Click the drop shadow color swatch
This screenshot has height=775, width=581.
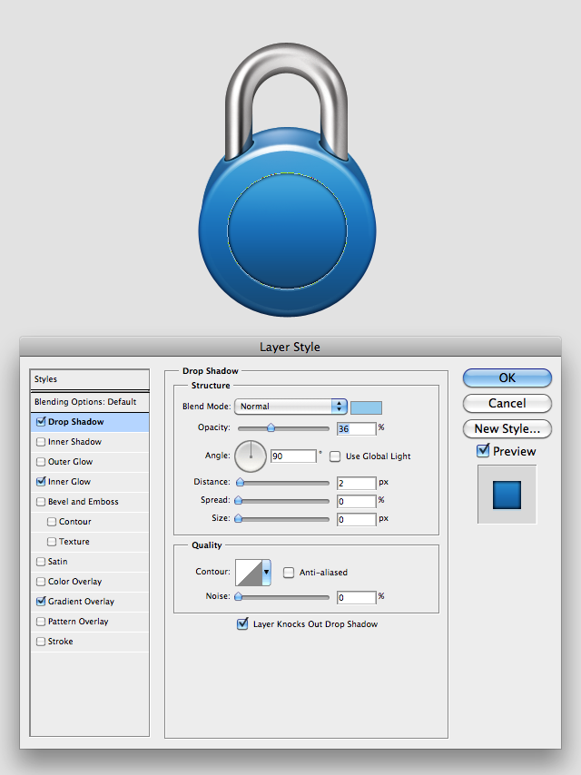(x=366, y=407)
